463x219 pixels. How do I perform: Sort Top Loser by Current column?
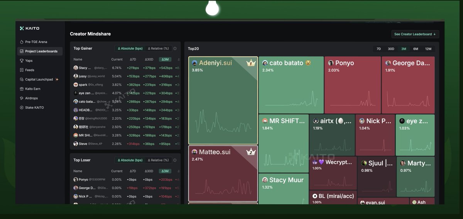coord(117,171)
